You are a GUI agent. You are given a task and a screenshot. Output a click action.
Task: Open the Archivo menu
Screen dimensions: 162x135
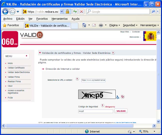tap(8, 19)
